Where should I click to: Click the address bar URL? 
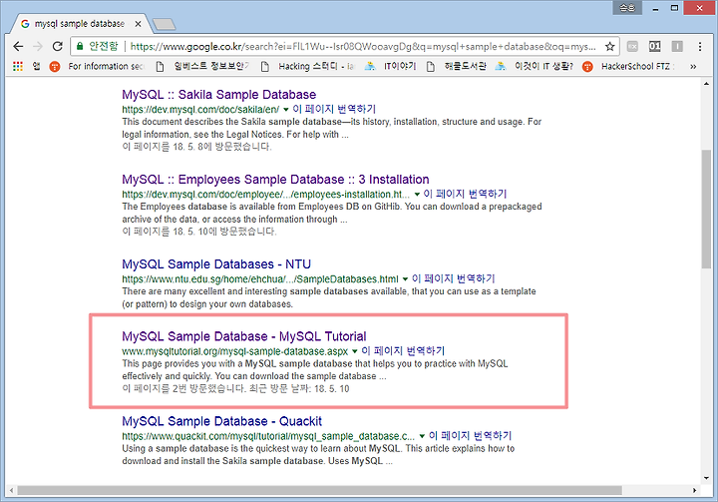(x=363, y=46)
